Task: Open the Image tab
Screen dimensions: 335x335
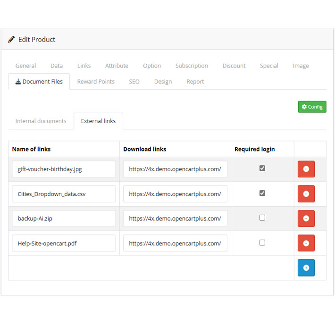Action: (301, 66)
